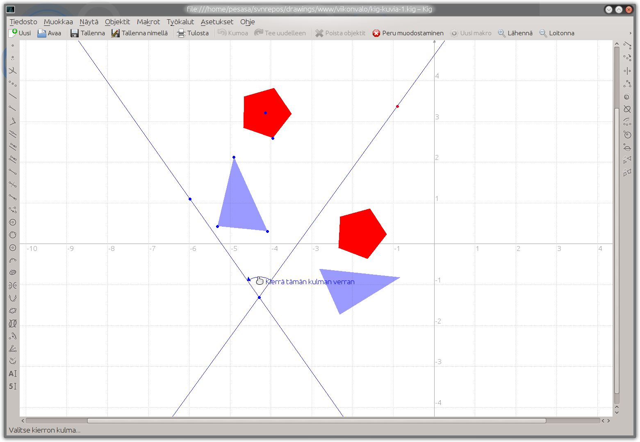
Task: Select the vector tool
Action: pos(13,197)
